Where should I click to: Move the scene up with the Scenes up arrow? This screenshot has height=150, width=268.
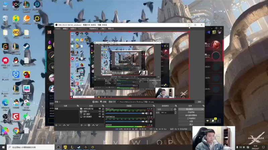tap(64, 125)
